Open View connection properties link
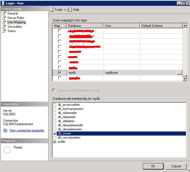190x172 pixels. pos(27,131)
